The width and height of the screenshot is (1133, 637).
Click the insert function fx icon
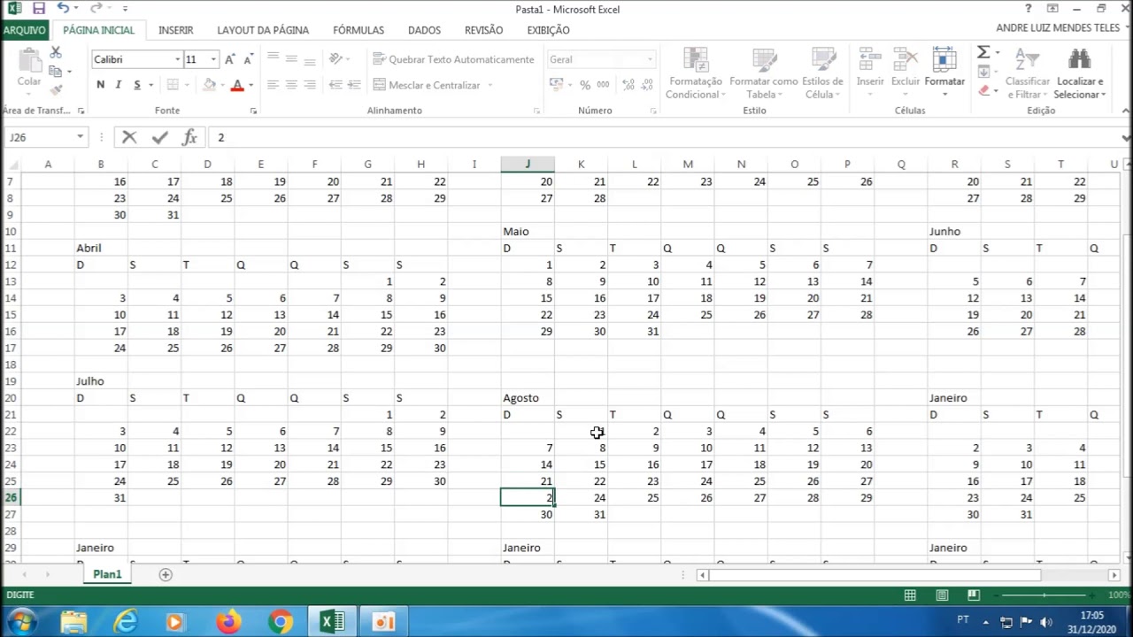[189, 137]
